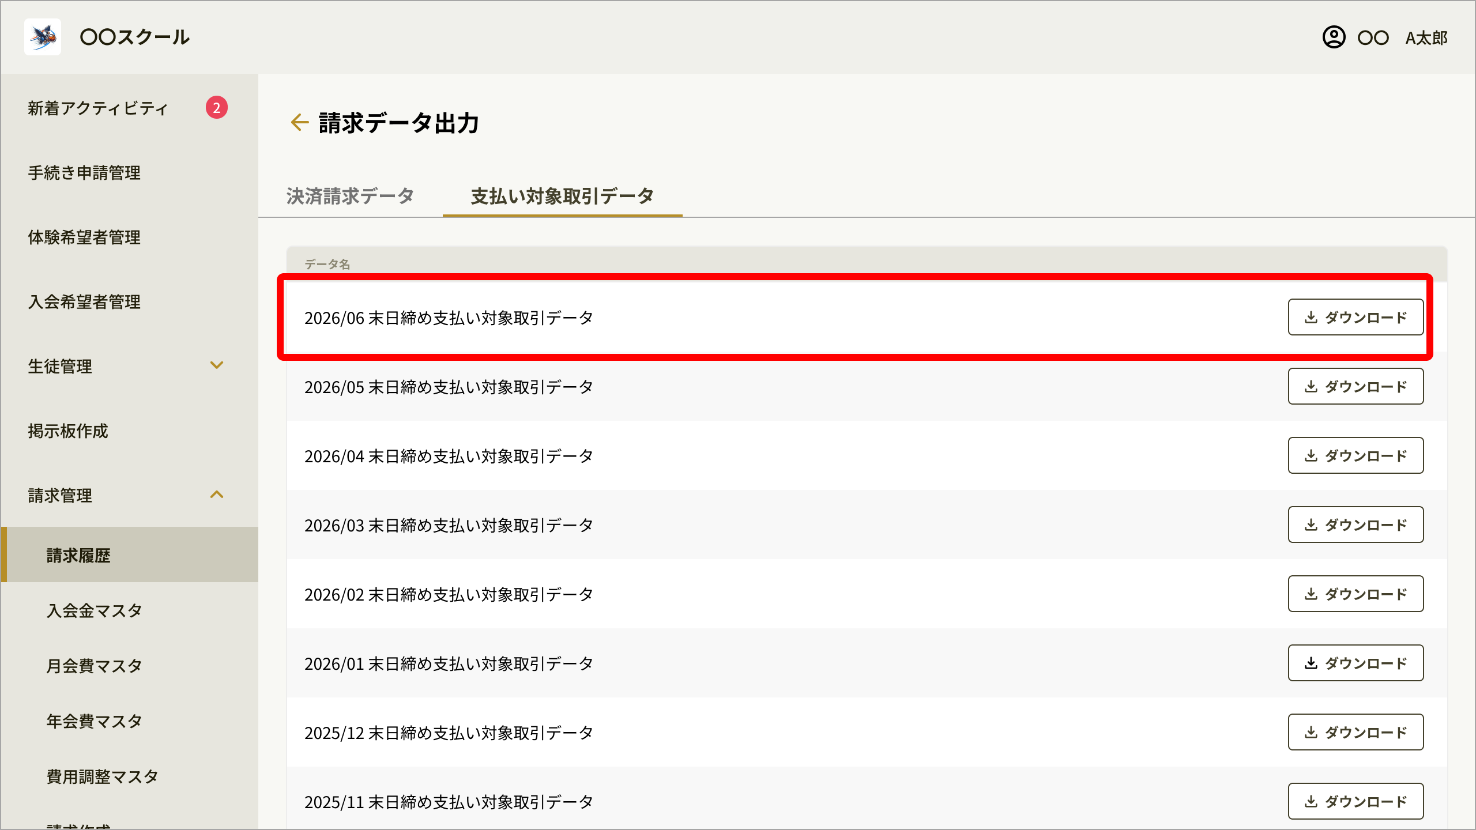Open 費用調整マスタ submenu item
The image size is (1476, 830).
point(103,776)
